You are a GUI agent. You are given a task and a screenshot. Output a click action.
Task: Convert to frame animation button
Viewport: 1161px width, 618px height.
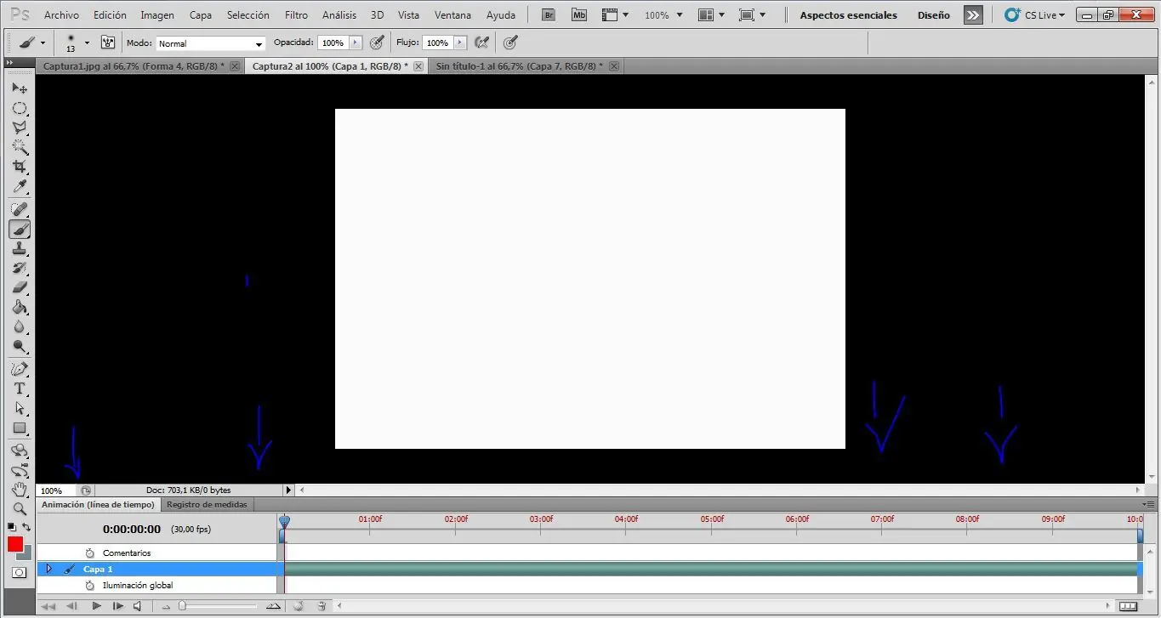coord(1128,606)
